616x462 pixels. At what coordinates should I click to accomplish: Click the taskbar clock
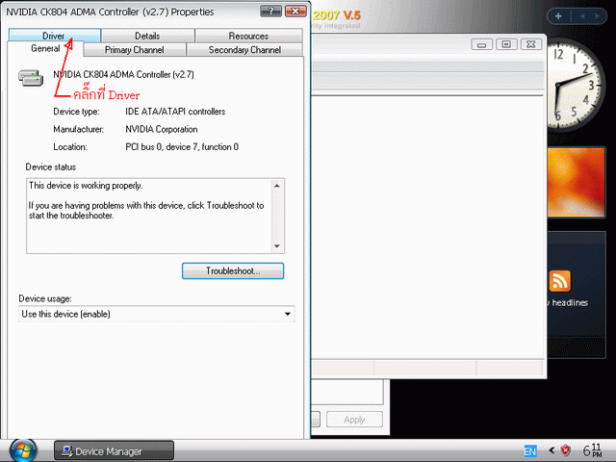(592, 450)
